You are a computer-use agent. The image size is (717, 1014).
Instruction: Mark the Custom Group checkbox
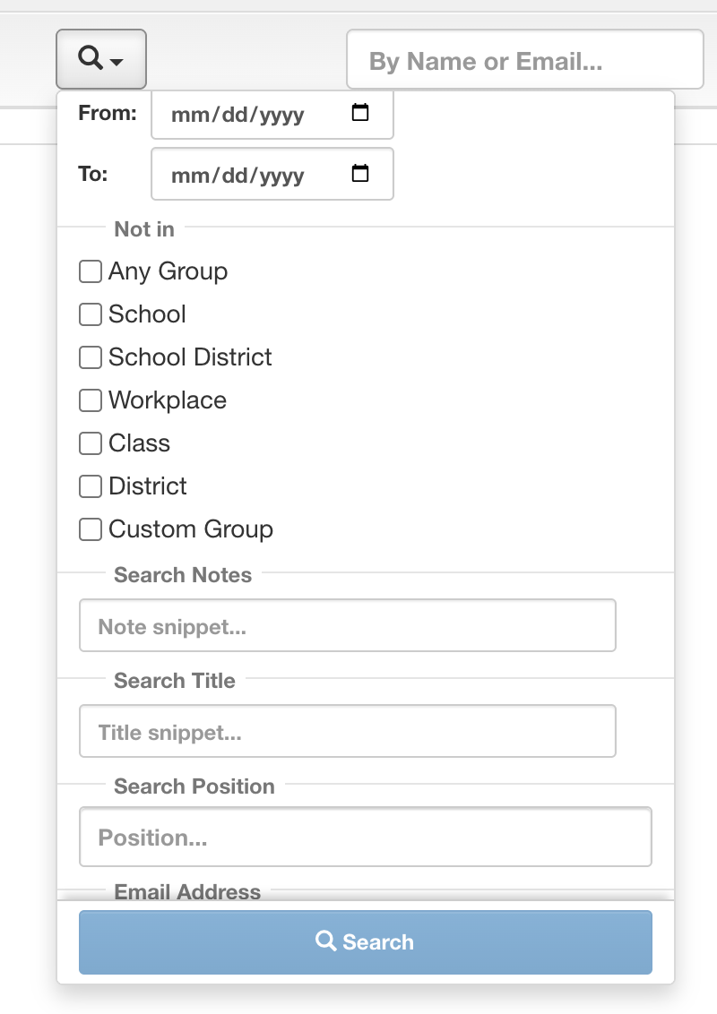click(x=91, y=529)
